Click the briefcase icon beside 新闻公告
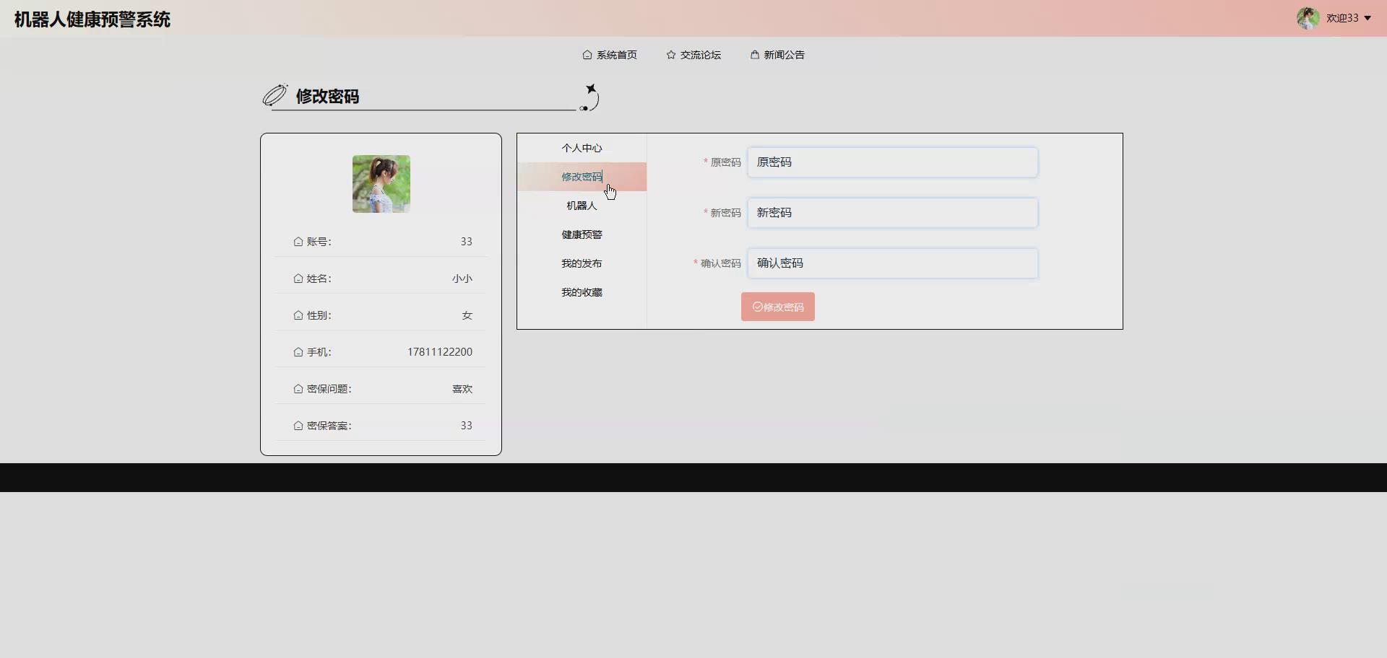 [754, 54]
